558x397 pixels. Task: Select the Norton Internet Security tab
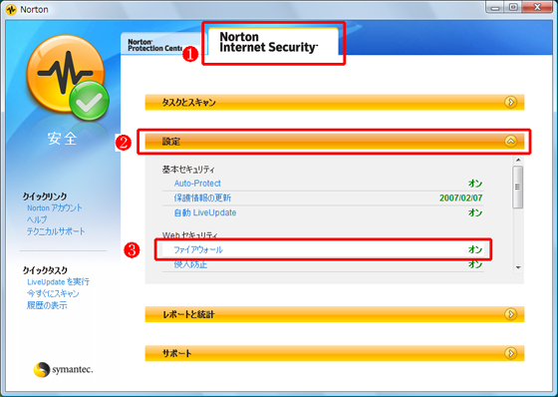coord(273,42)
